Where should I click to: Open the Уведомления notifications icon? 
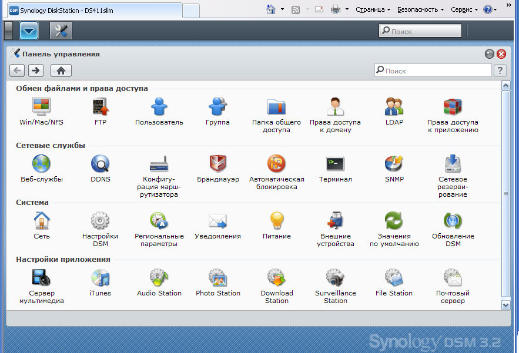click(217, 221)
